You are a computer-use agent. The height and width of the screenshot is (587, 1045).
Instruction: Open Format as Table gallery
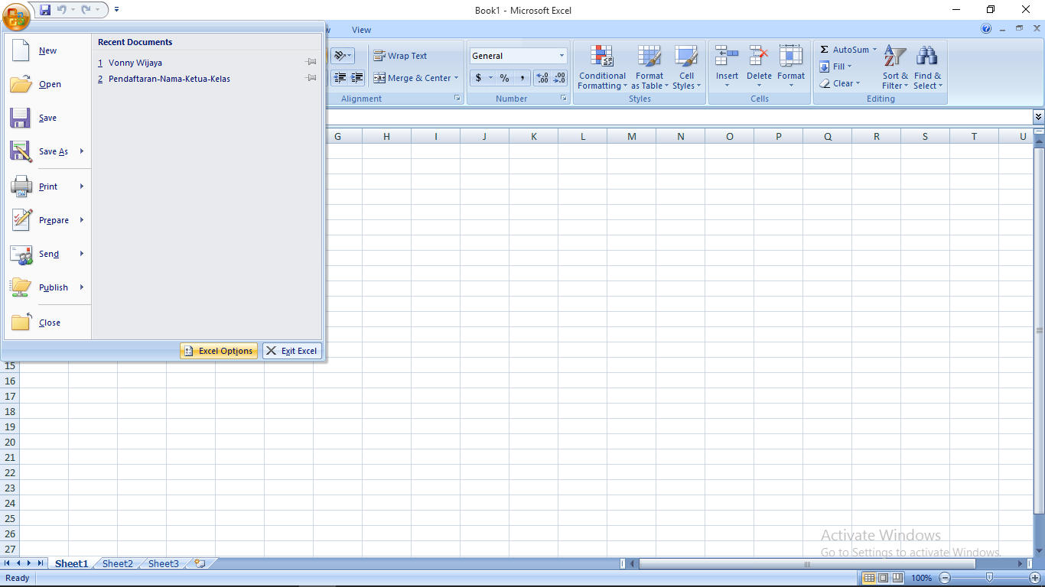pos(649,67)
